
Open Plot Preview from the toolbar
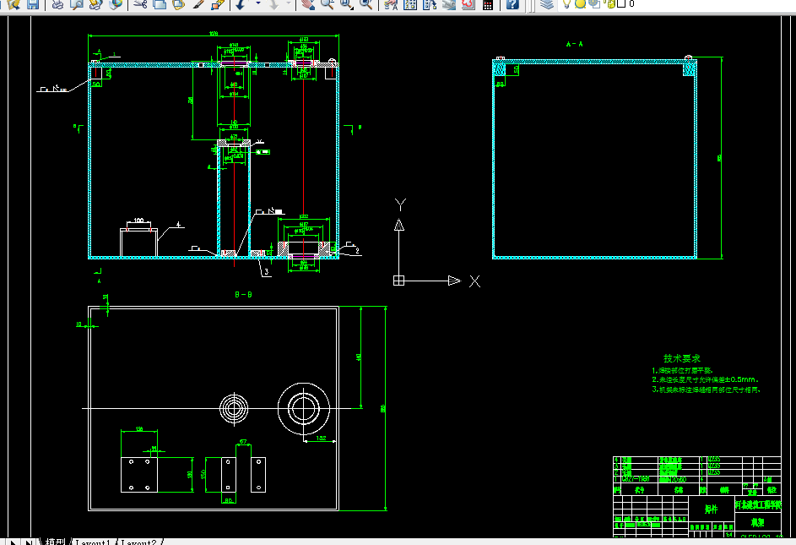click(x=77, y=4)
